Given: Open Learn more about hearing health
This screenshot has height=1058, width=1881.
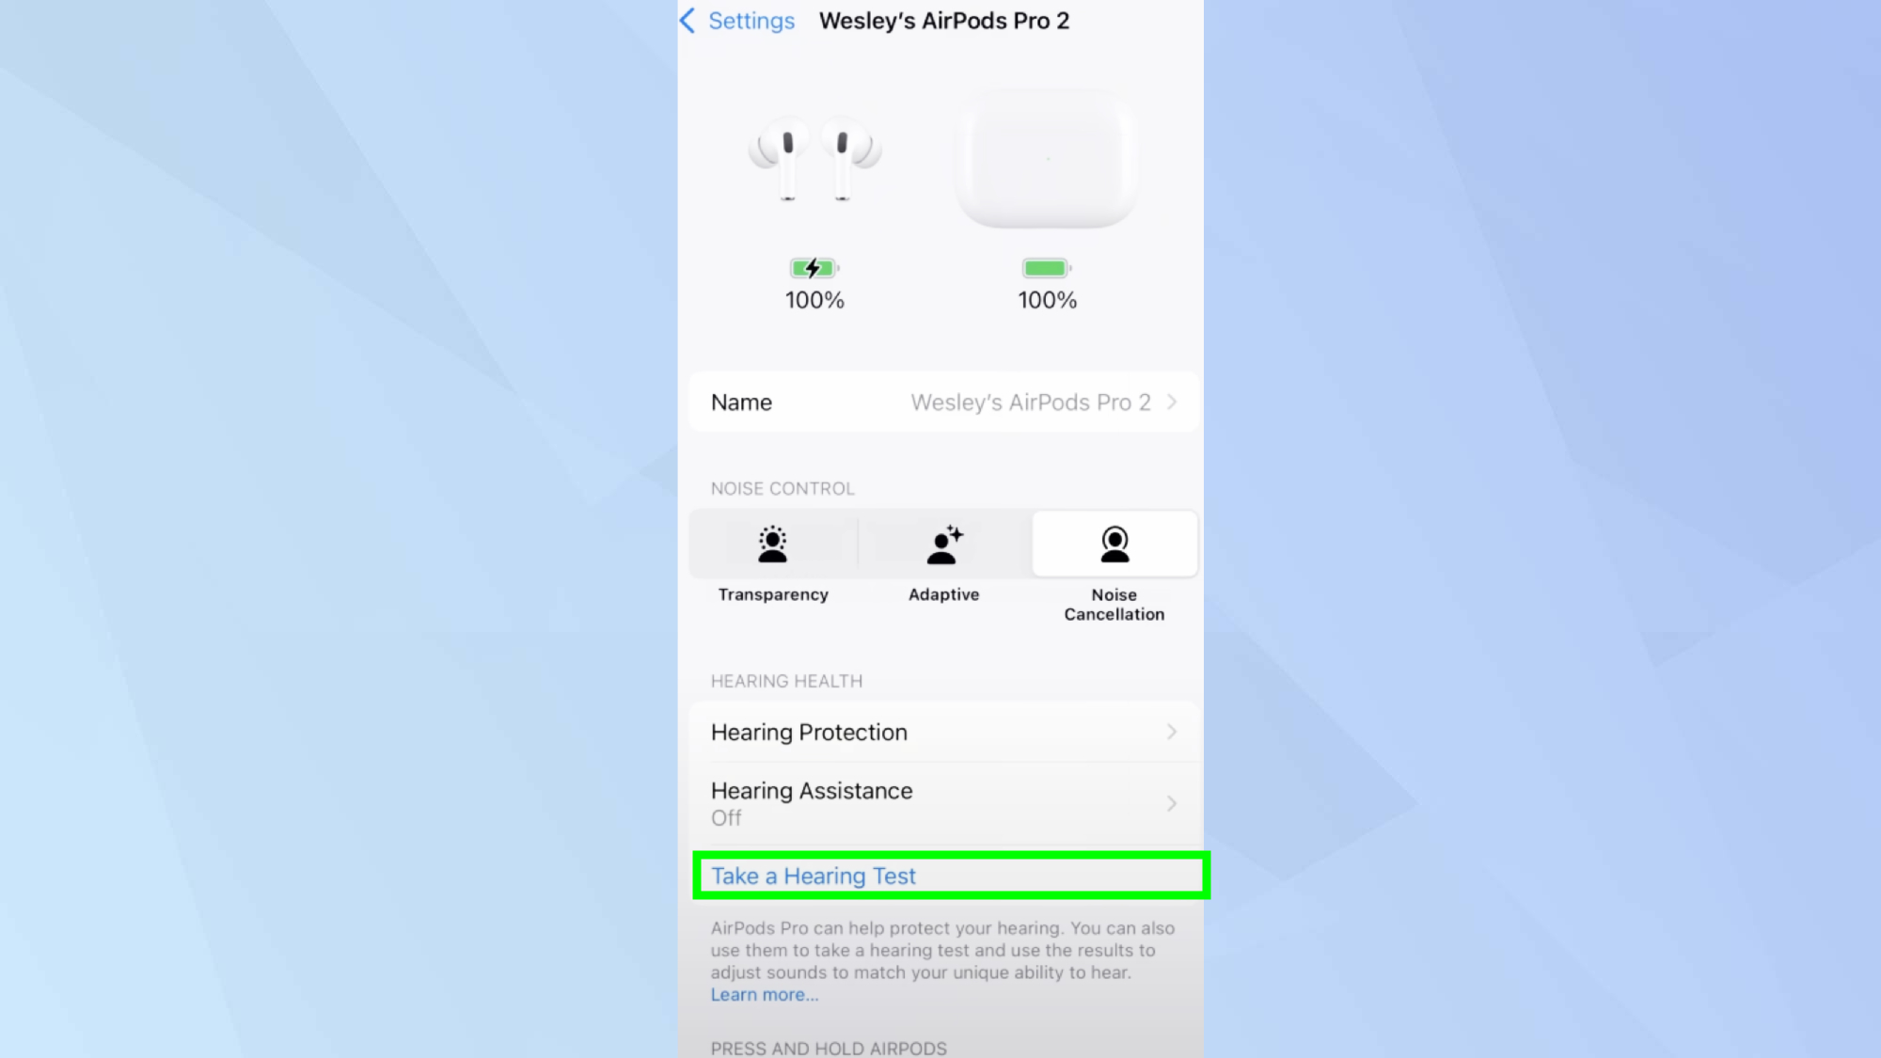Looking at the screenshot, I should coord(764,995).
